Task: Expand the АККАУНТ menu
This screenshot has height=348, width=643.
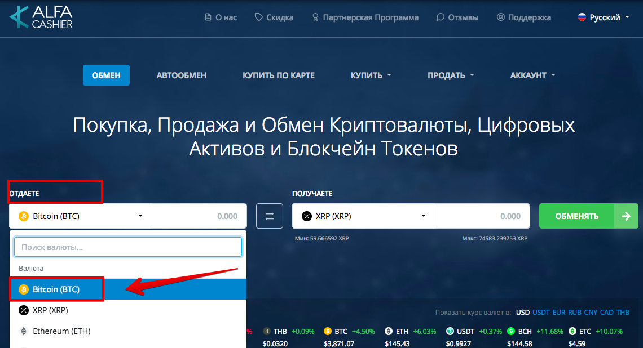Action: pyautogui.click(x=532, y=75)
